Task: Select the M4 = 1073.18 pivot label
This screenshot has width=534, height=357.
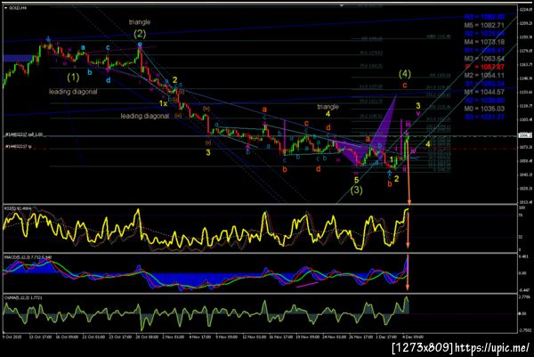Action: click(484, 42)
